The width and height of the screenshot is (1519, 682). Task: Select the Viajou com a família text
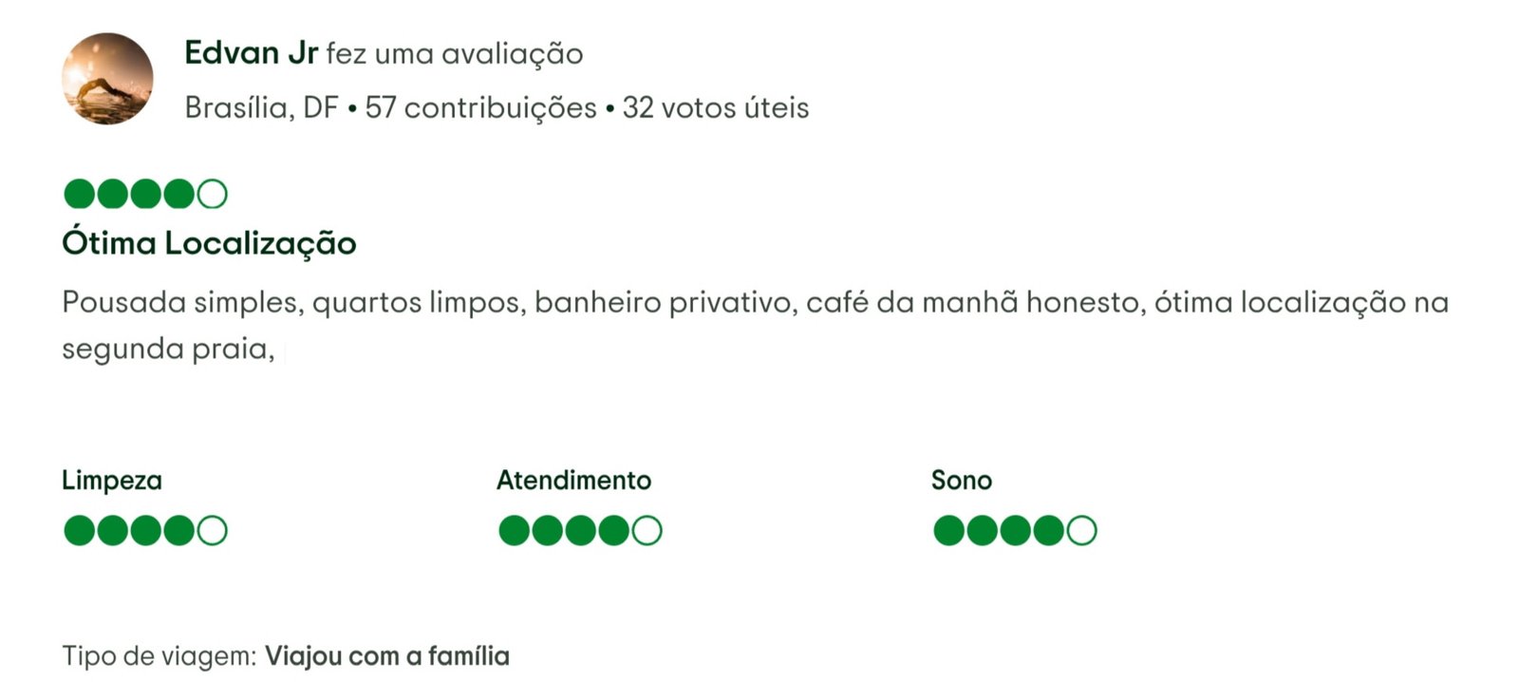click(387, 655)
